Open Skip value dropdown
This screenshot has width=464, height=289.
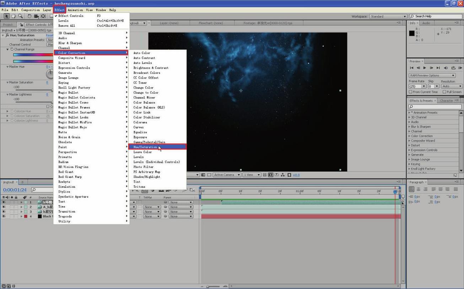point(433,86)
